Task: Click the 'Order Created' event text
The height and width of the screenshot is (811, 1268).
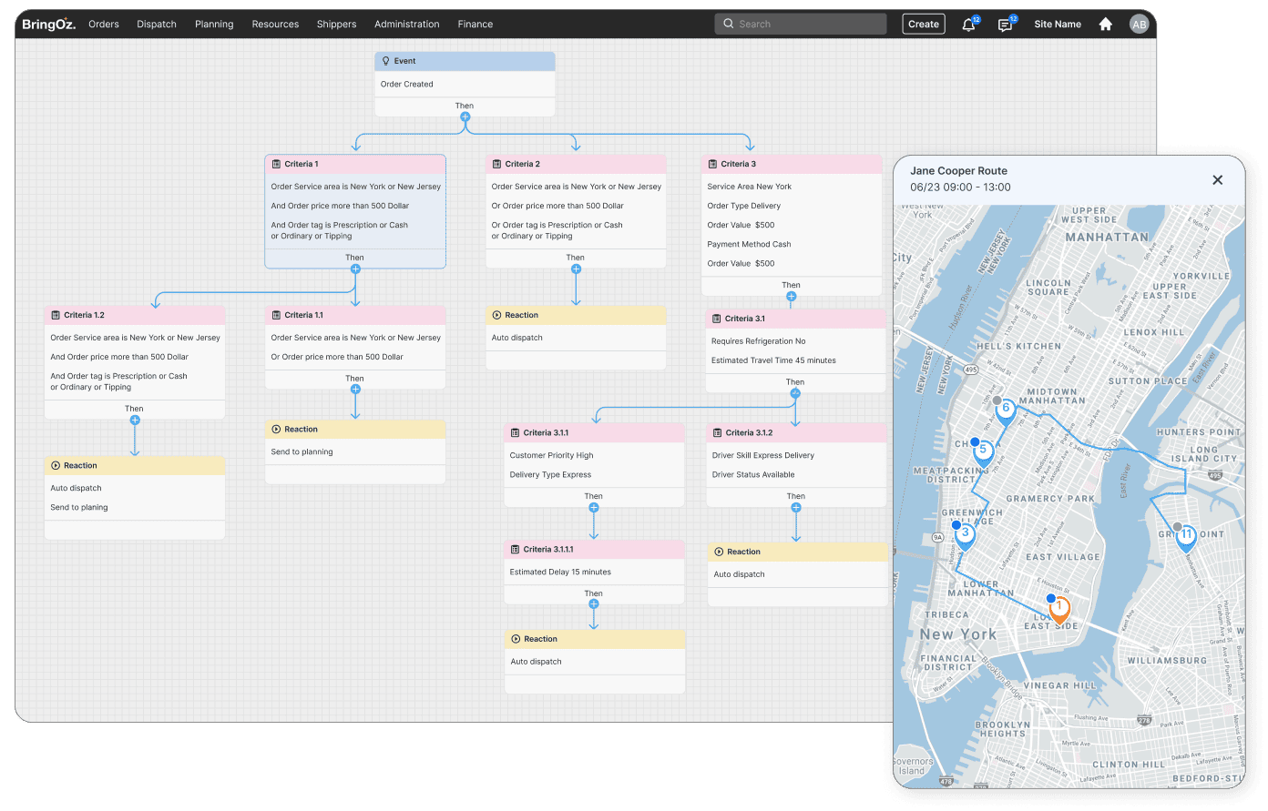Action: point(407,85)
